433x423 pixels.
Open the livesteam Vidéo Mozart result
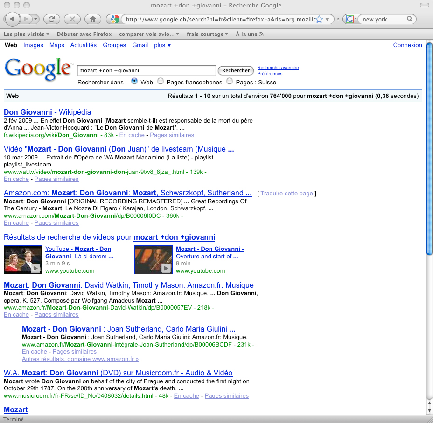119,149
